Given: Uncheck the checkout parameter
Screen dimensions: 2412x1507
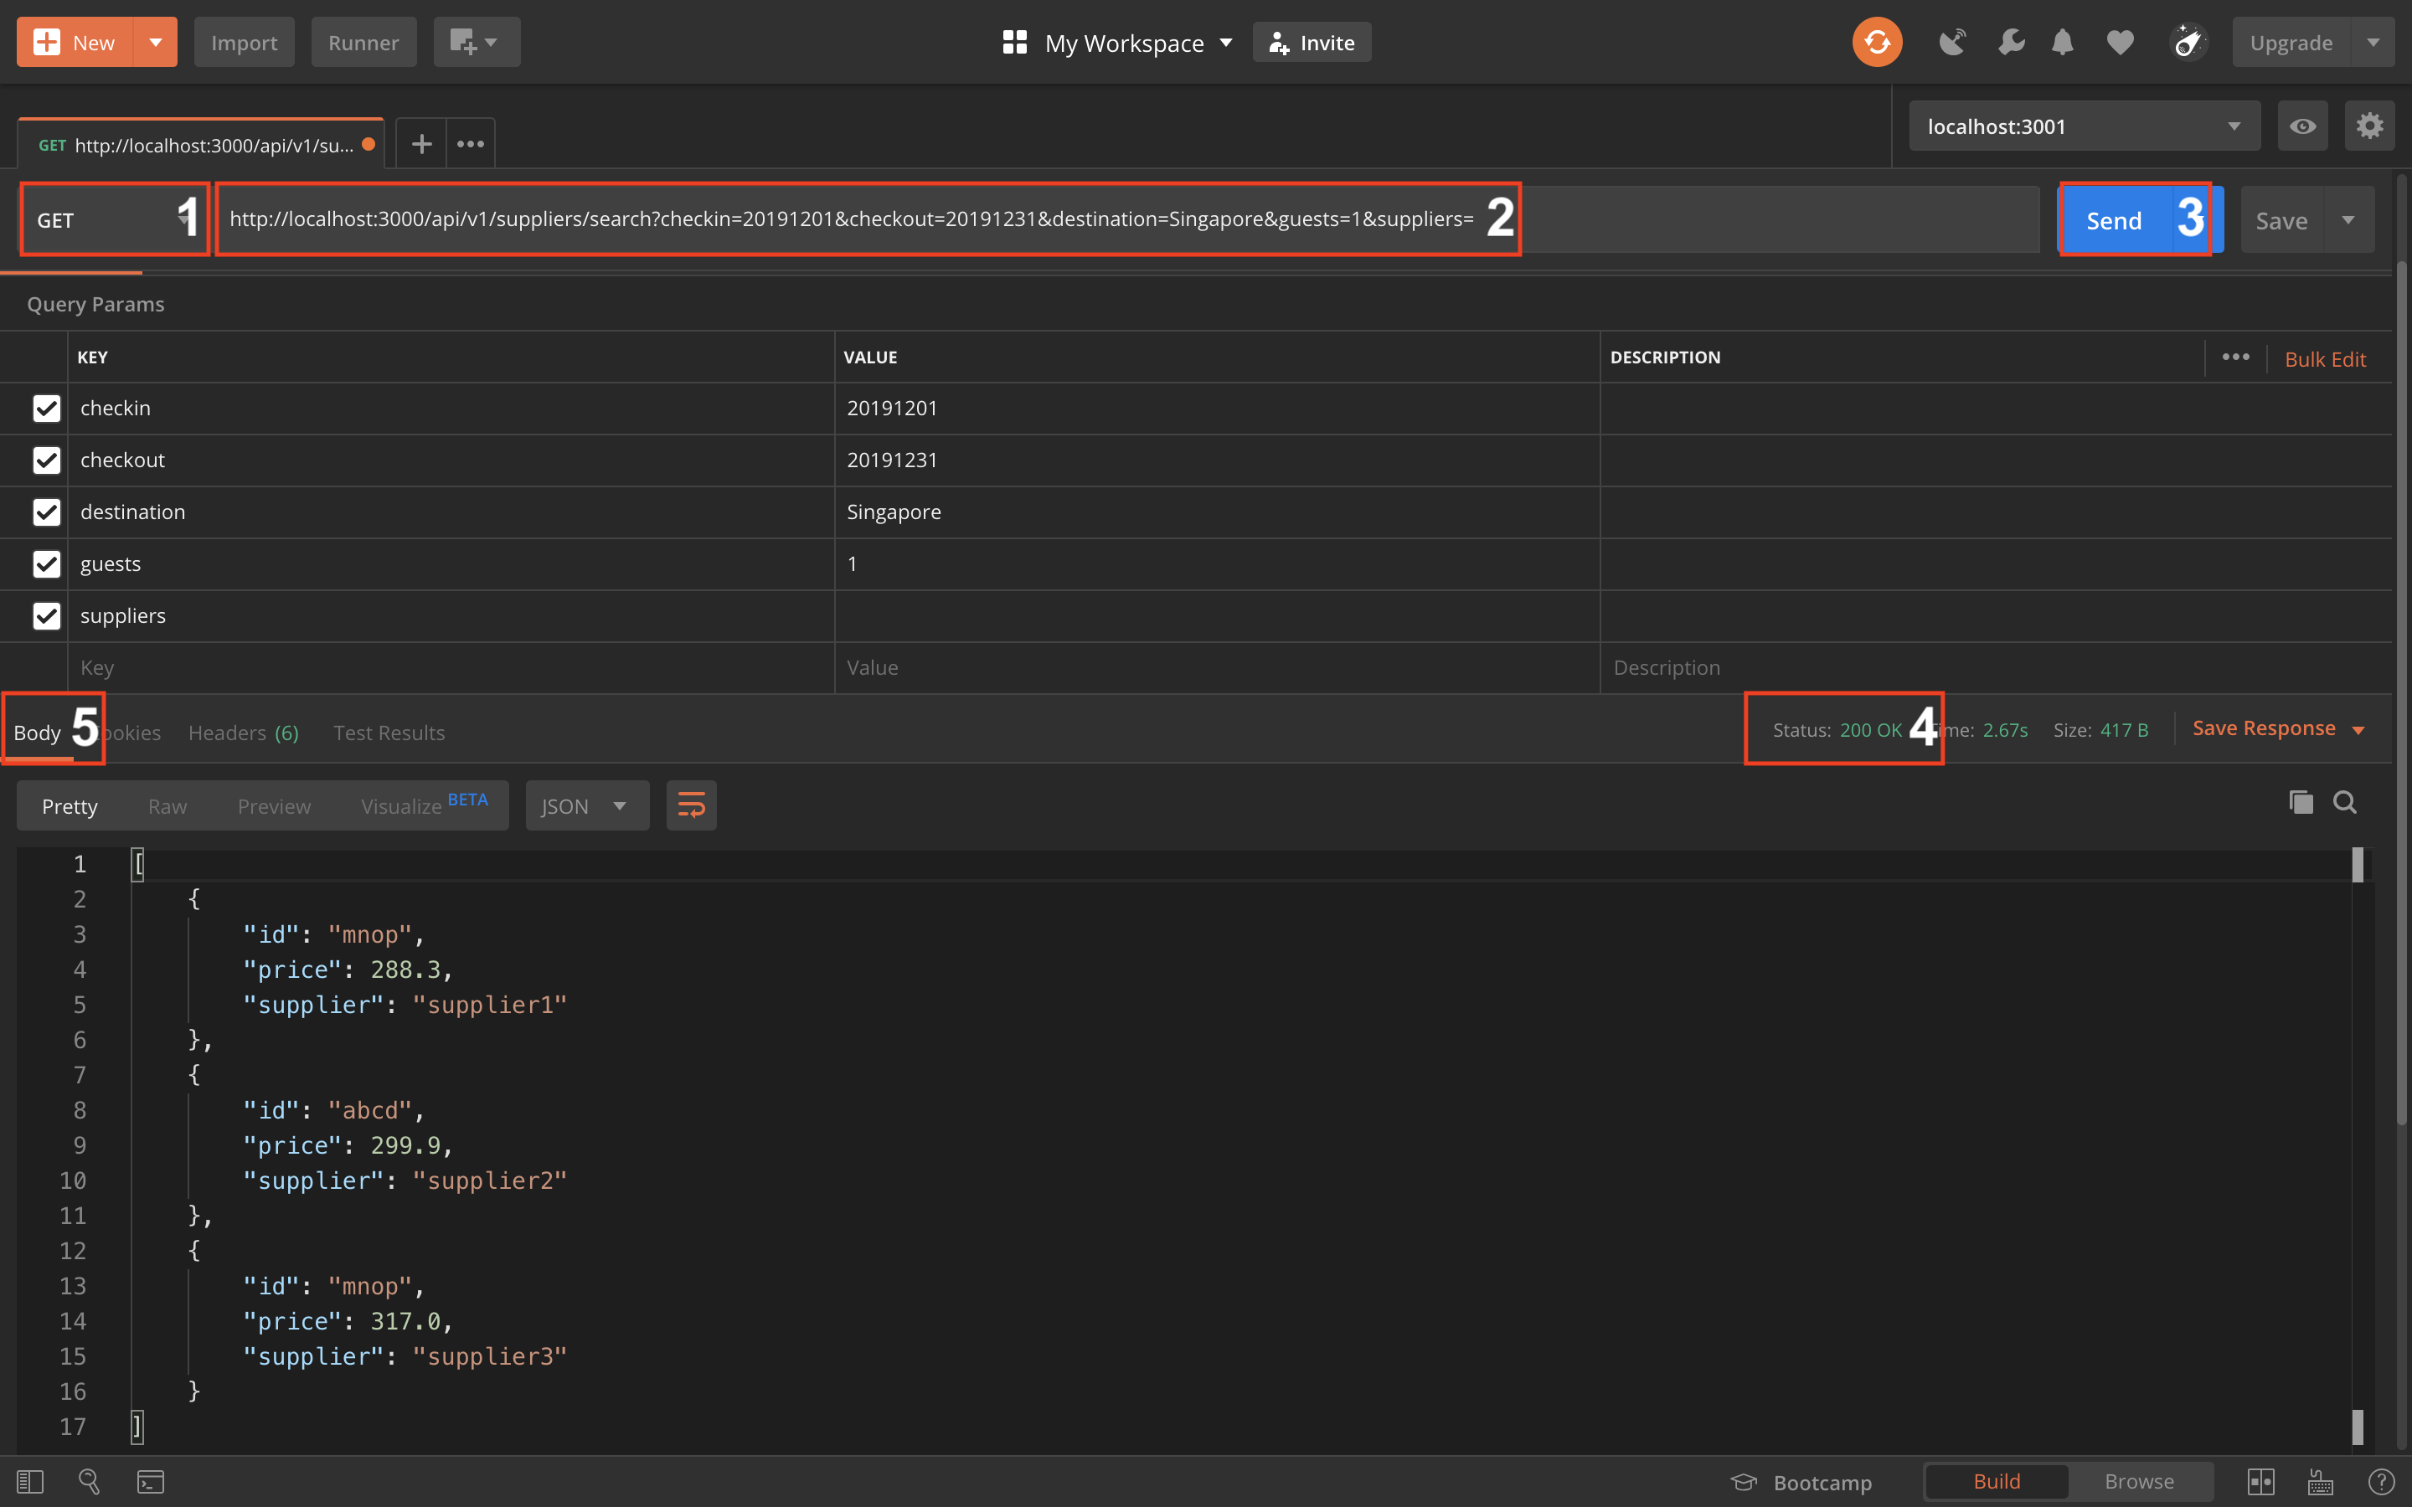Looking at the screenshot, I should tap(47, 460).
